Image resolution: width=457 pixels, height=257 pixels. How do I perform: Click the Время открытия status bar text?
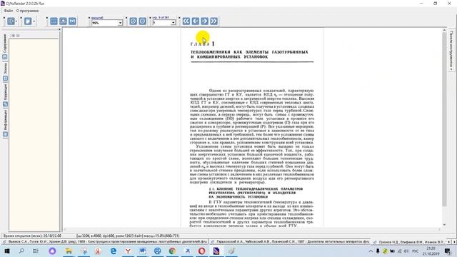32,236
